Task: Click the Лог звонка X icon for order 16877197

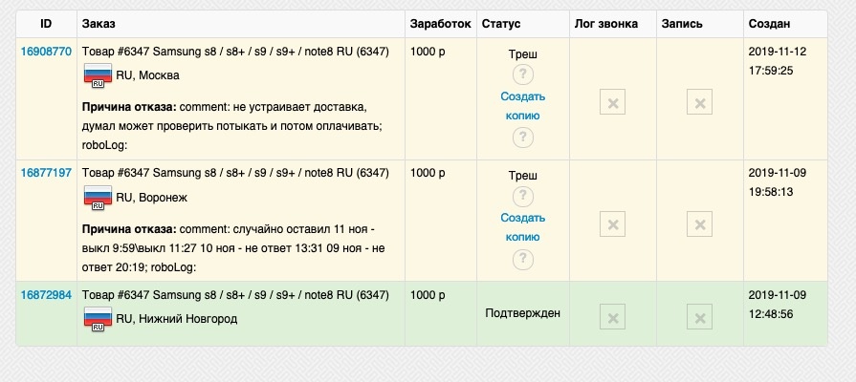Action: tap(613, 224)
